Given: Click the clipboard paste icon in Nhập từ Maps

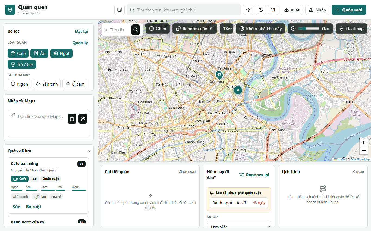Looking at the screenshot, I should (x=72, y=119).
